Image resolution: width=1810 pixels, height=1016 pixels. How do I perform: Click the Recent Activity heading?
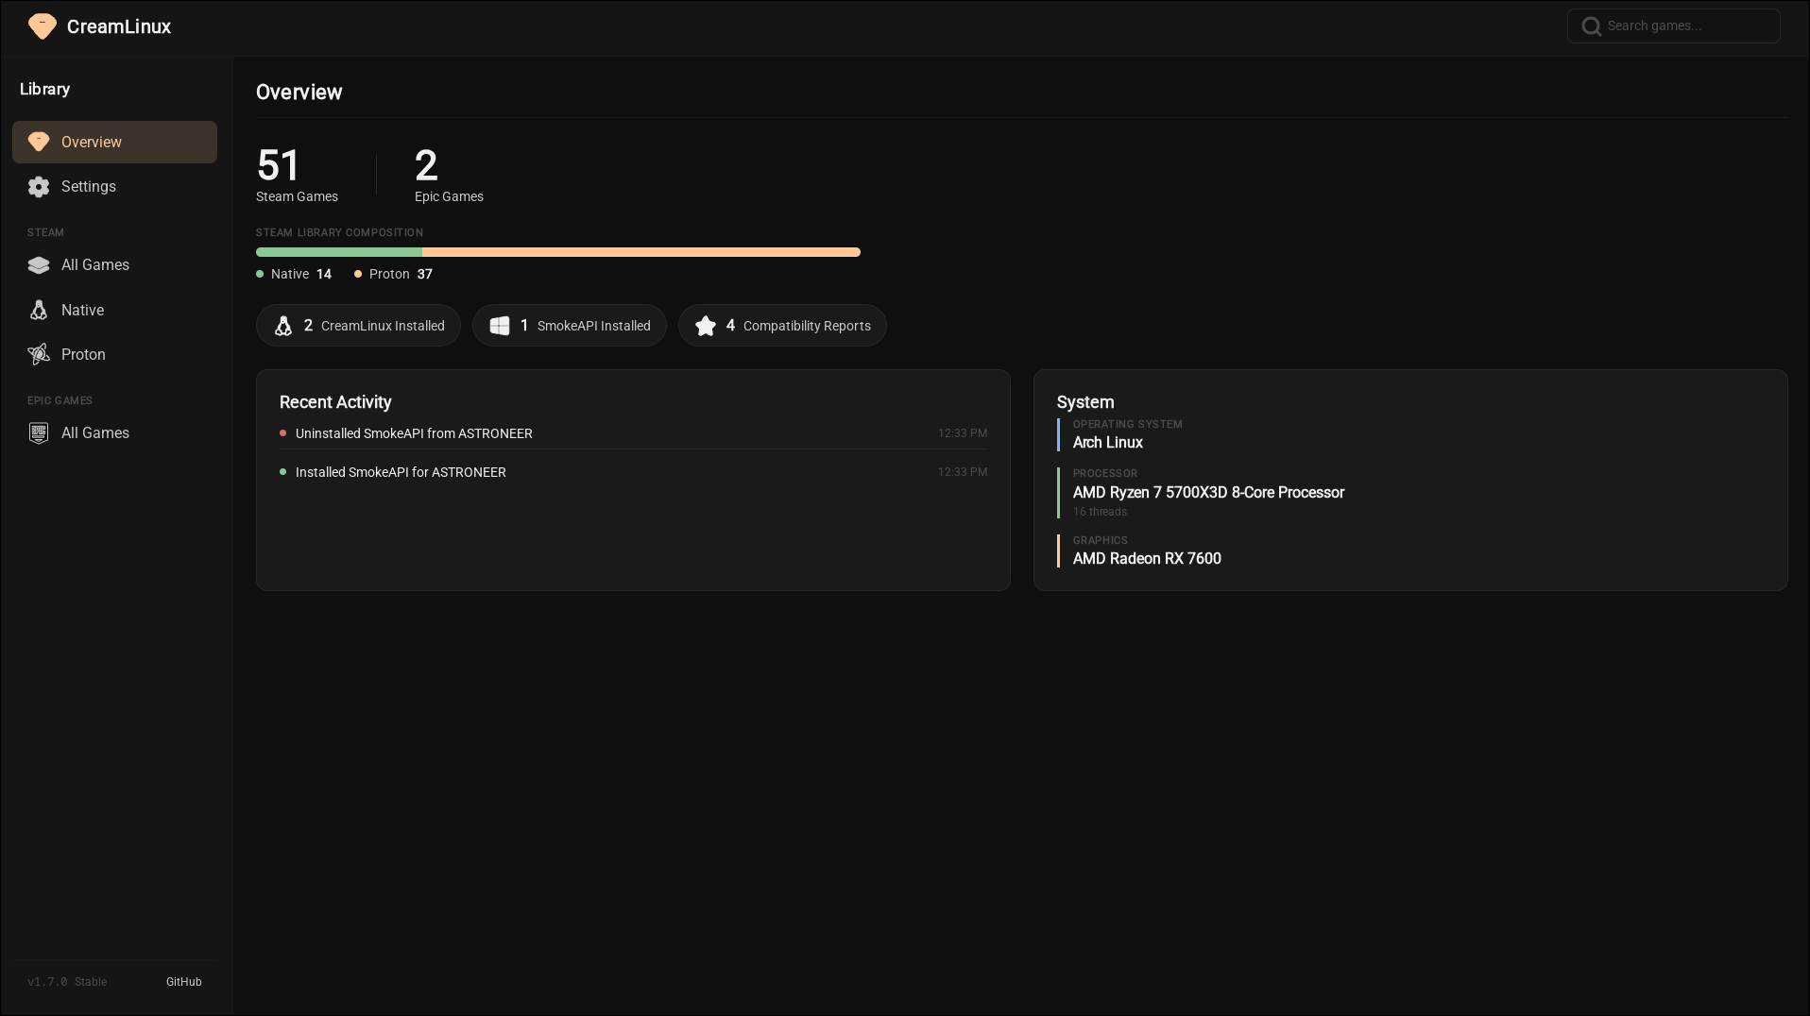click(x=335, y=402)
